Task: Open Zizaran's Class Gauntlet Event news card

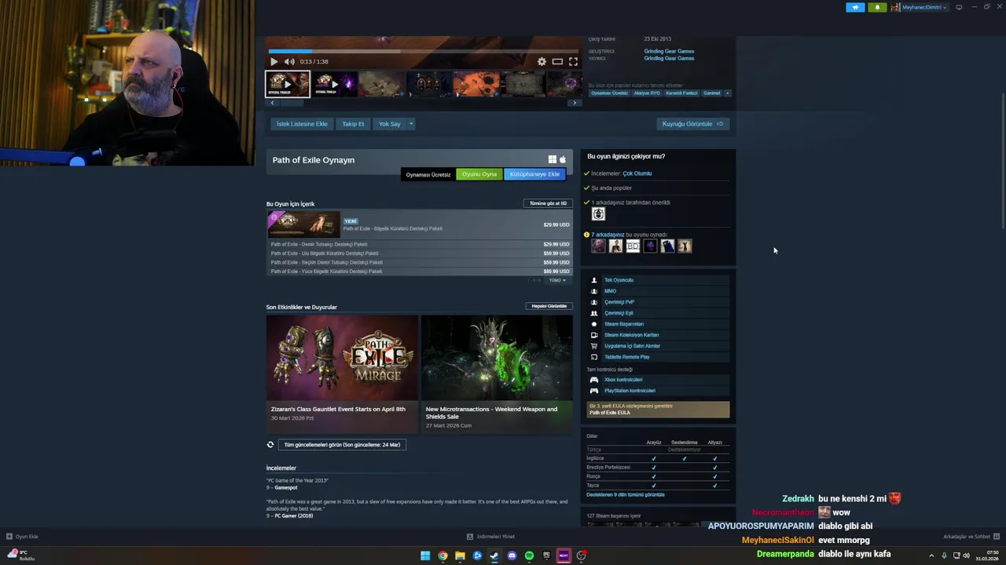Action: (x=342, y=374)
